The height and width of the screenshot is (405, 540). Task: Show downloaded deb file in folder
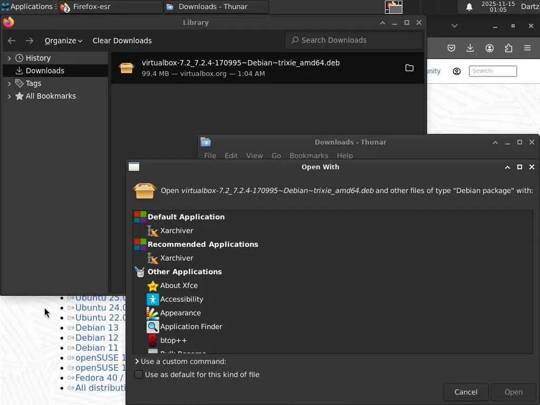point(409,68)
